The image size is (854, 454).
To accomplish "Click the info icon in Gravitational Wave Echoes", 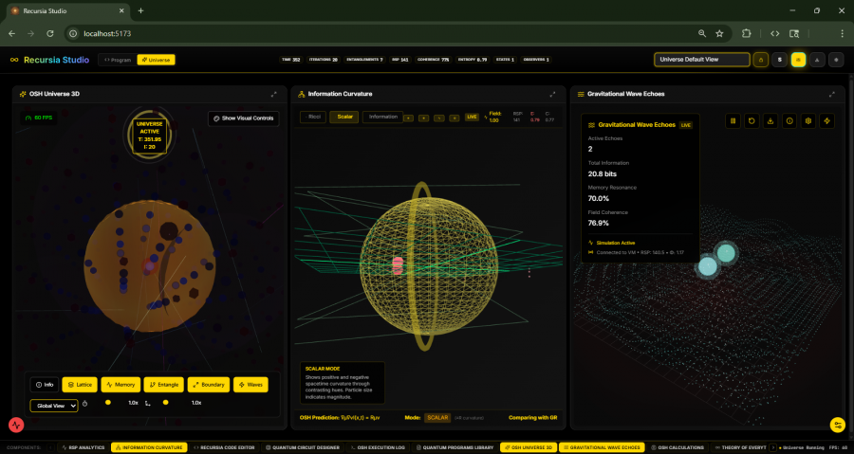I will [789, 121].
